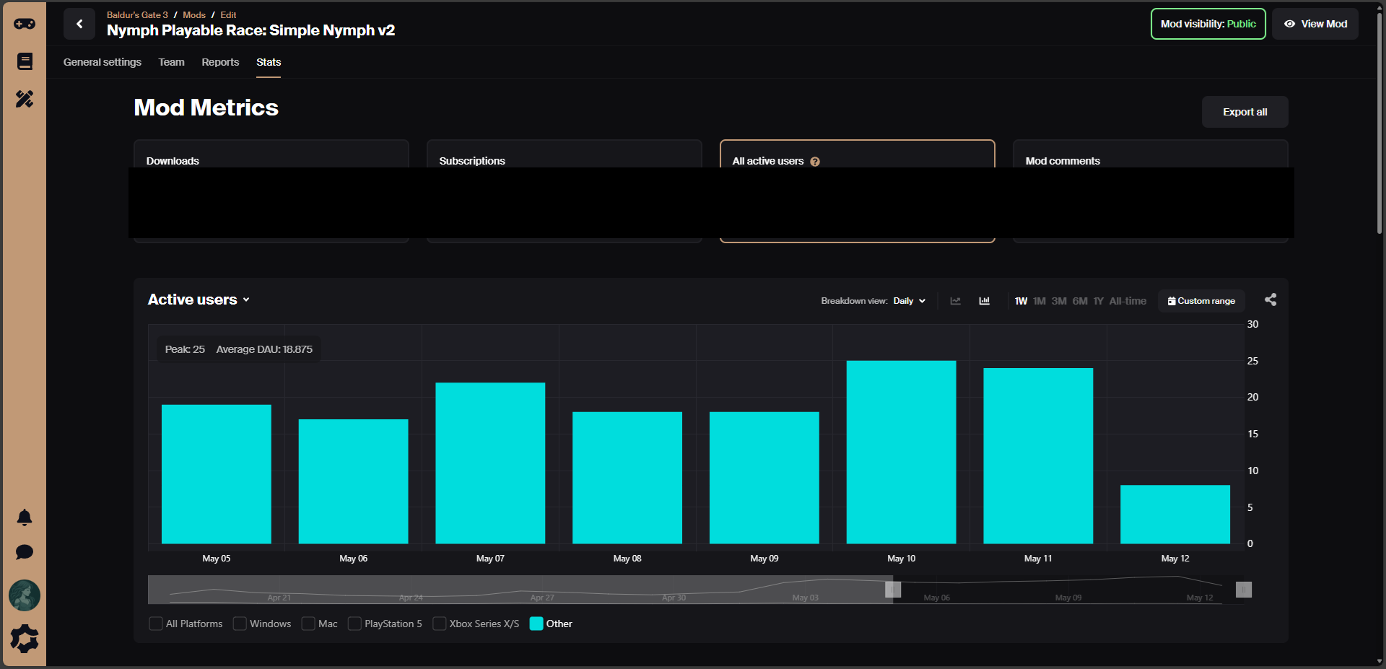Click Average DAU: 18.875 text
This screenshot has width=1386, height=669.
[264, 349]
